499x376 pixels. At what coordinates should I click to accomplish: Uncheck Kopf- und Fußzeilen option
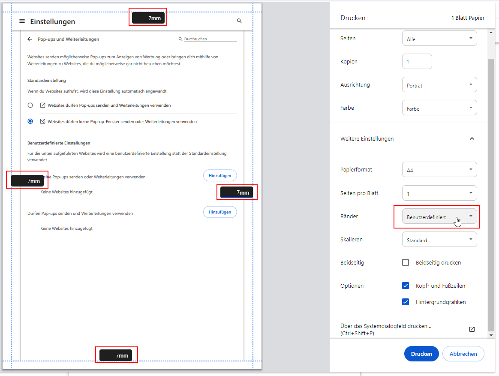click(406, 286)
